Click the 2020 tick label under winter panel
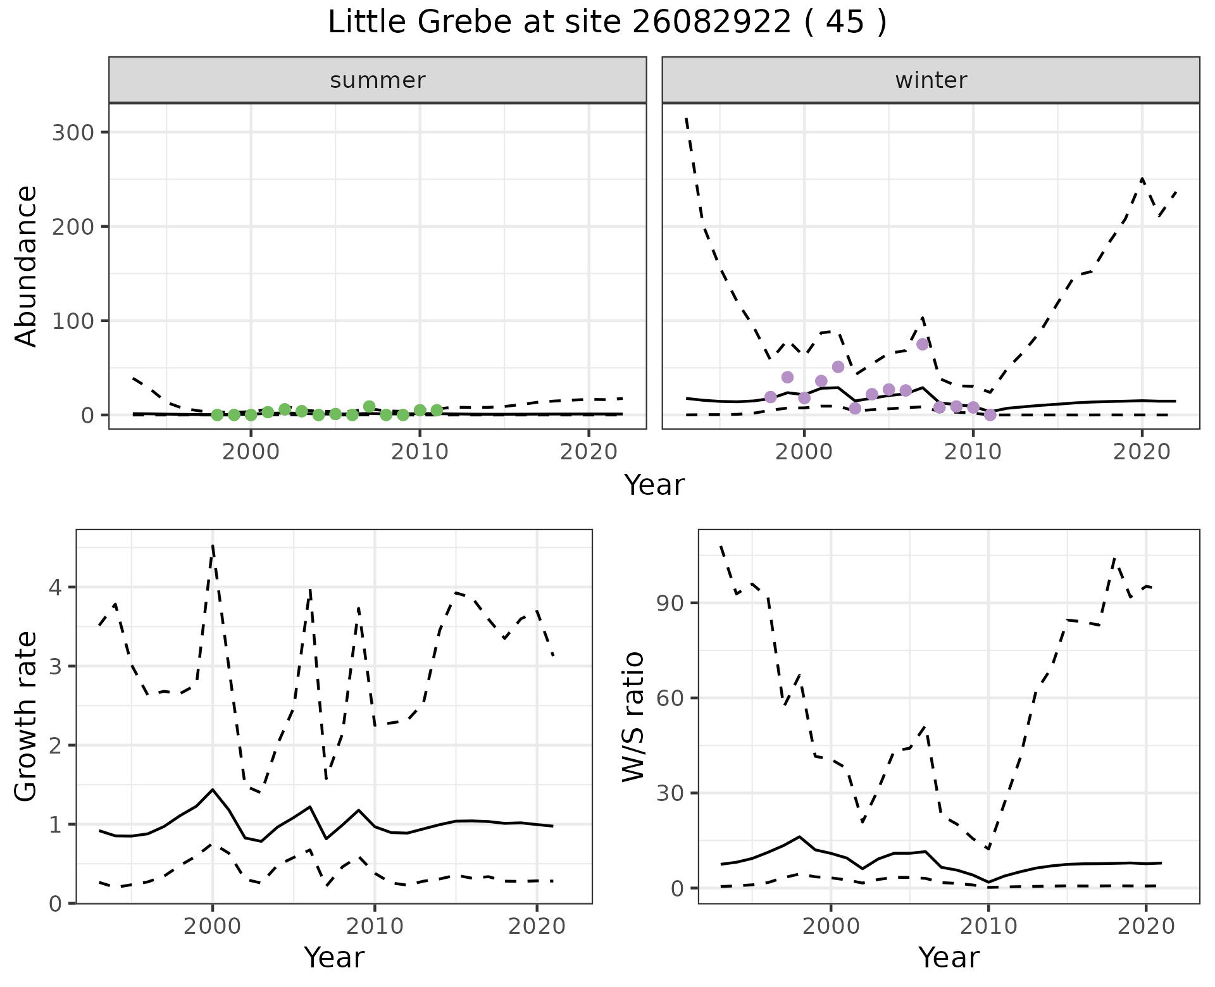Screen dimensions: 1215x987 tap(1142, 452)
